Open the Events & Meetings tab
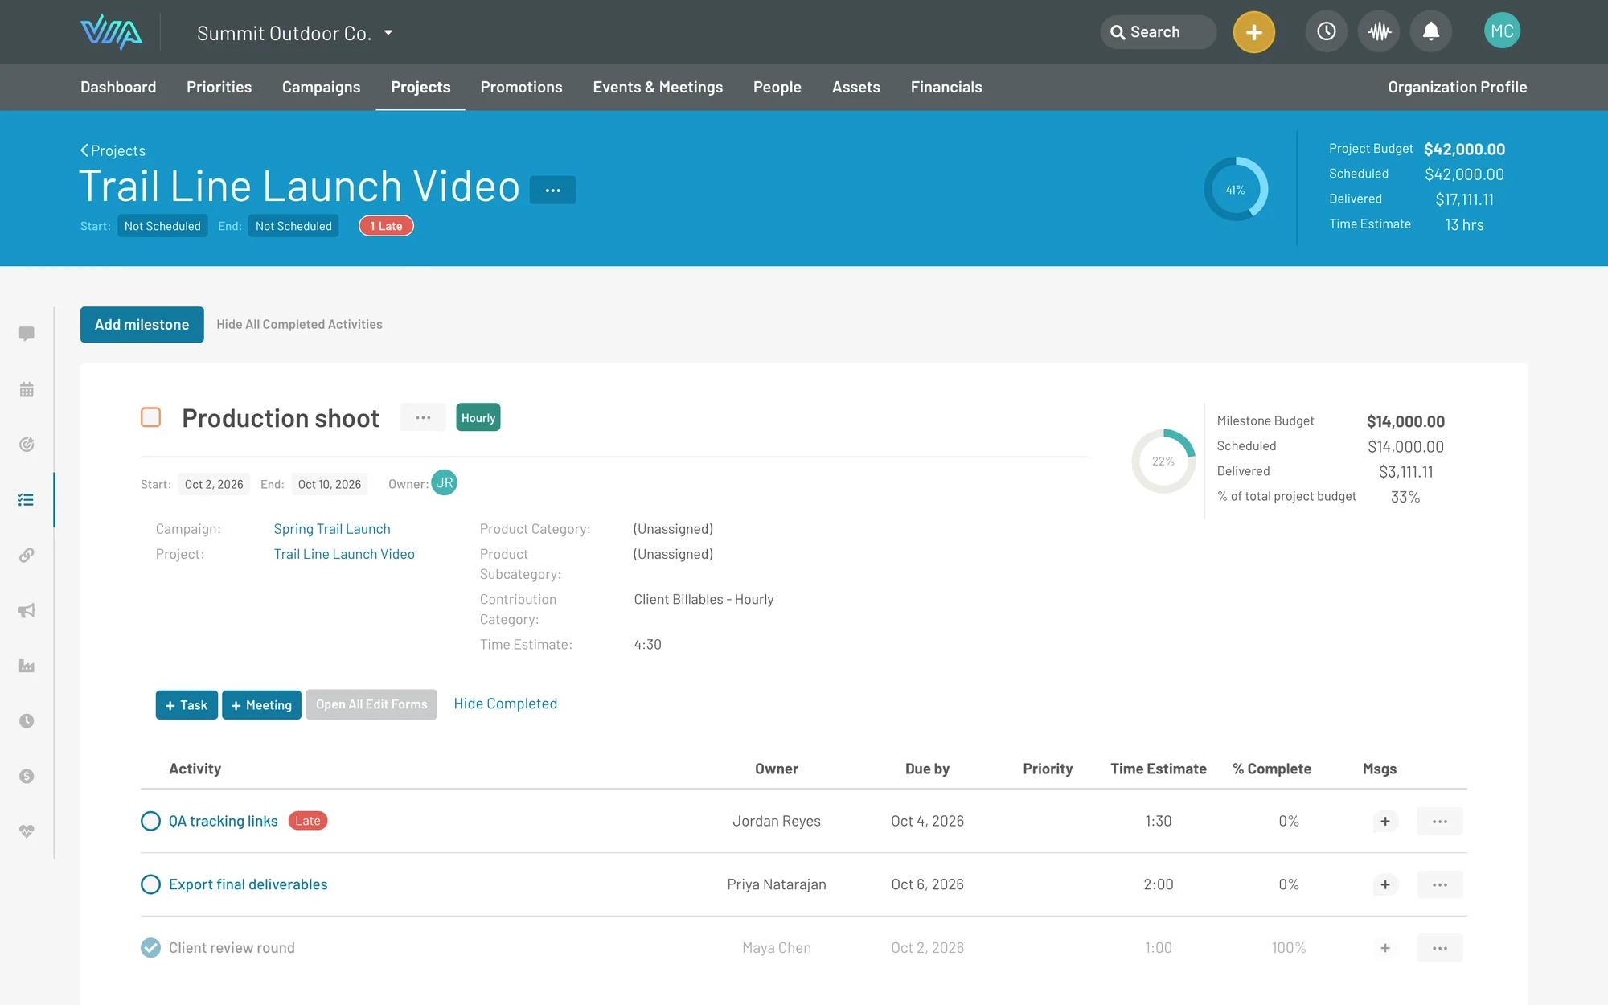Image resolution: width=1608 pixels, height=1005 pixels. coord(658,87)
